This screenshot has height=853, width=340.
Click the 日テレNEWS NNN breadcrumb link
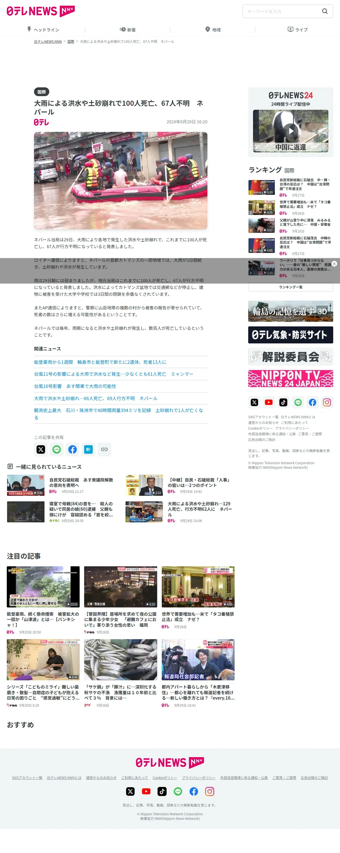coord(48,42)
